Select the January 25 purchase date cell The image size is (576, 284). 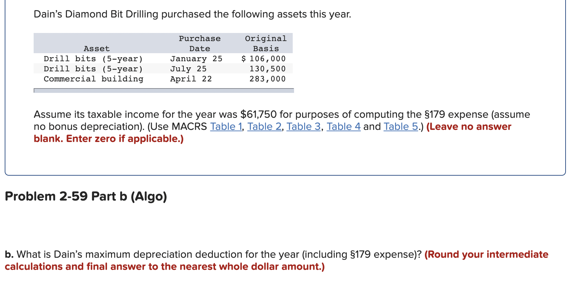pos(196,59)
